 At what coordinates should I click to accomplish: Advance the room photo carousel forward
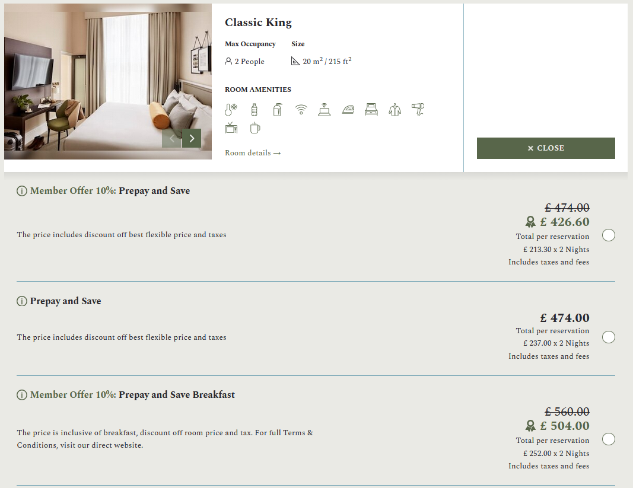point(191,138)
